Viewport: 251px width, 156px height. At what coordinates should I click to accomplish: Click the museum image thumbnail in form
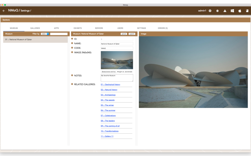pyautogui.click(x=117, y=60)
